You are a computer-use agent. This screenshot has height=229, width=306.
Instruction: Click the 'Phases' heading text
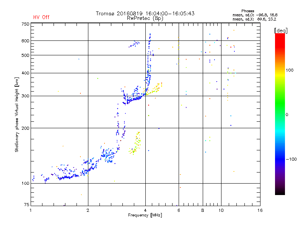coord(247,11)
